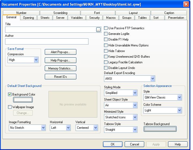
Task: Switch to the Sheets tab
Action: pyautogui.click(x=45, y=18)
